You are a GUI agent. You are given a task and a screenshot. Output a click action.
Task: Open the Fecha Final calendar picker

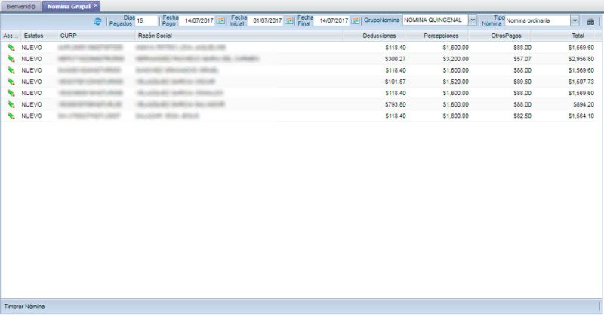click(356, 21)
